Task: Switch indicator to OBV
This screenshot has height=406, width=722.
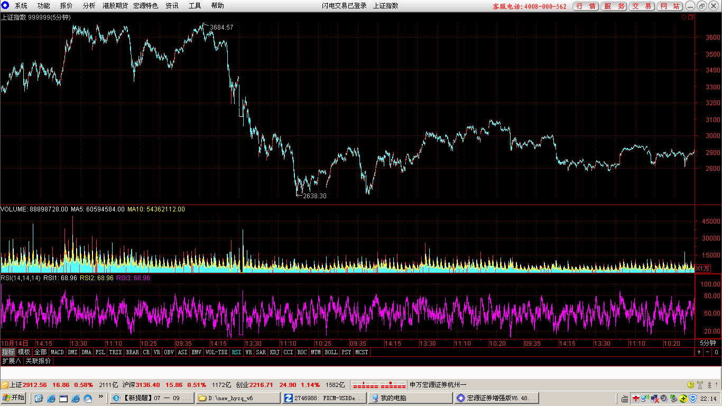Action: [169, 352]
